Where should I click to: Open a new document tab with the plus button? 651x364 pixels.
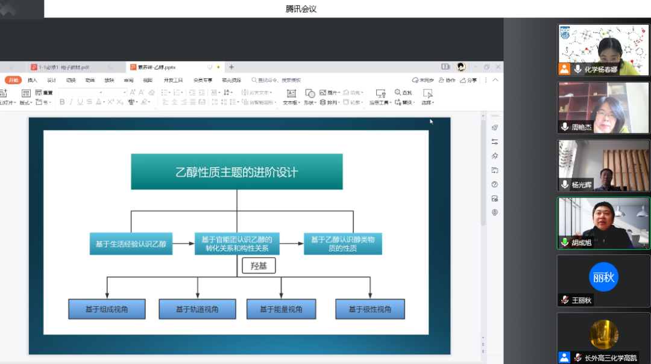(x=231, y=67)
